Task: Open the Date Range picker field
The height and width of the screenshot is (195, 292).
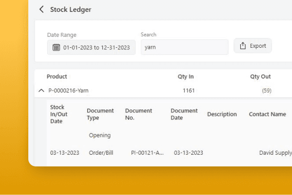Action: pyautogui.click(x=91, y=47)
